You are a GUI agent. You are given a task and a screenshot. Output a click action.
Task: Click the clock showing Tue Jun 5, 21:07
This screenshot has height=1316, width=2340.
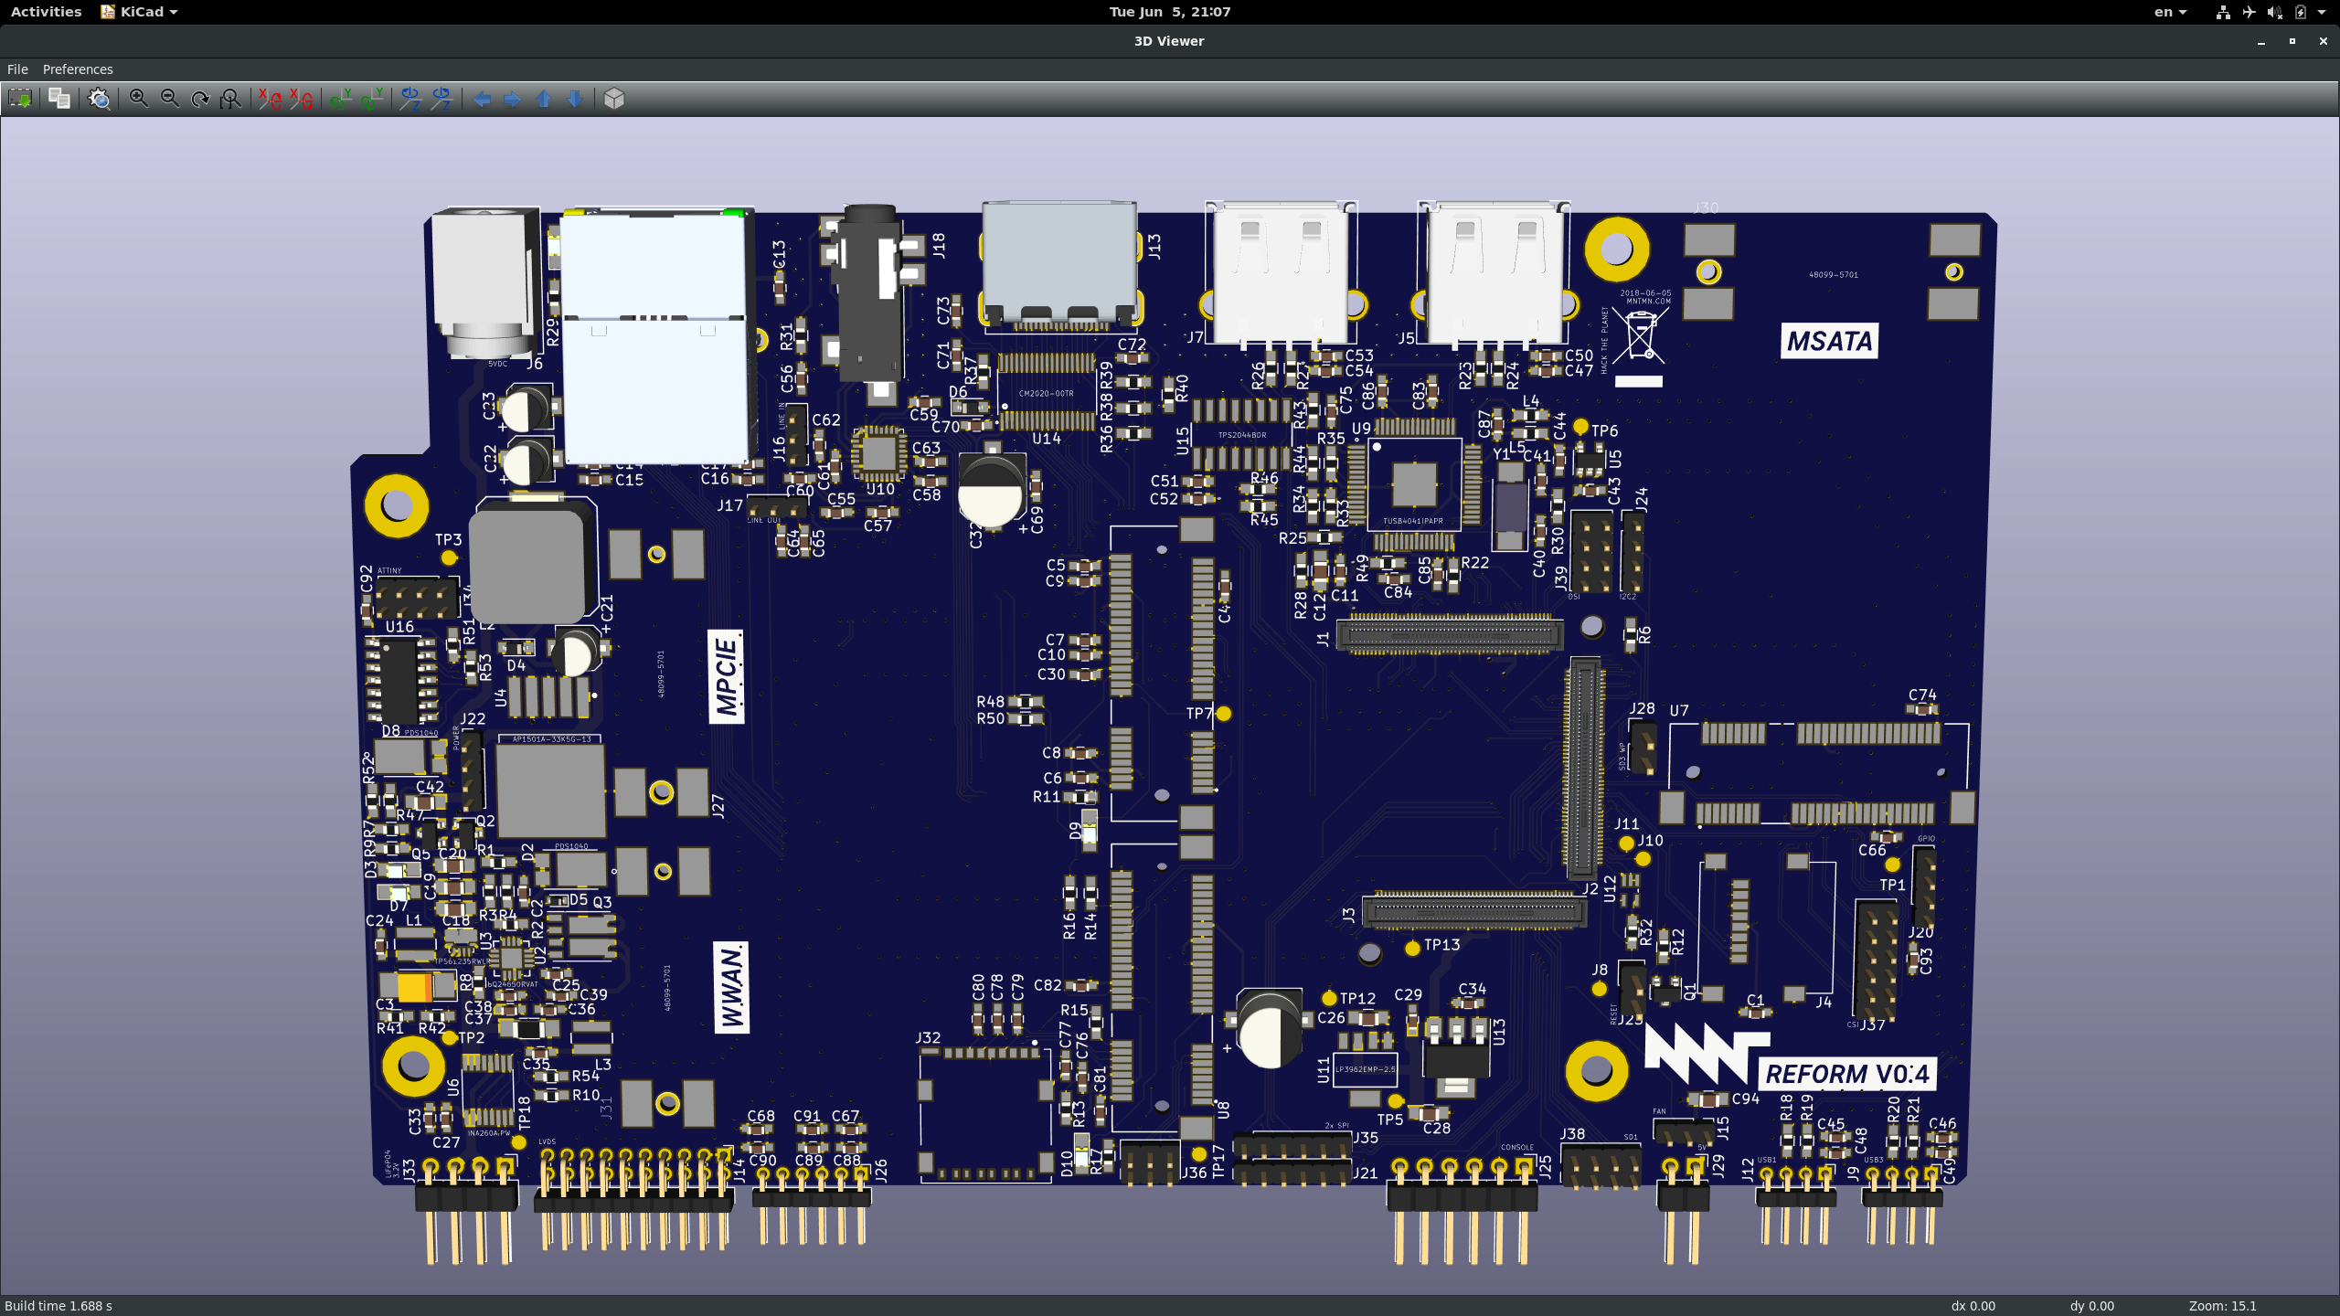[x=1170, y=12]
